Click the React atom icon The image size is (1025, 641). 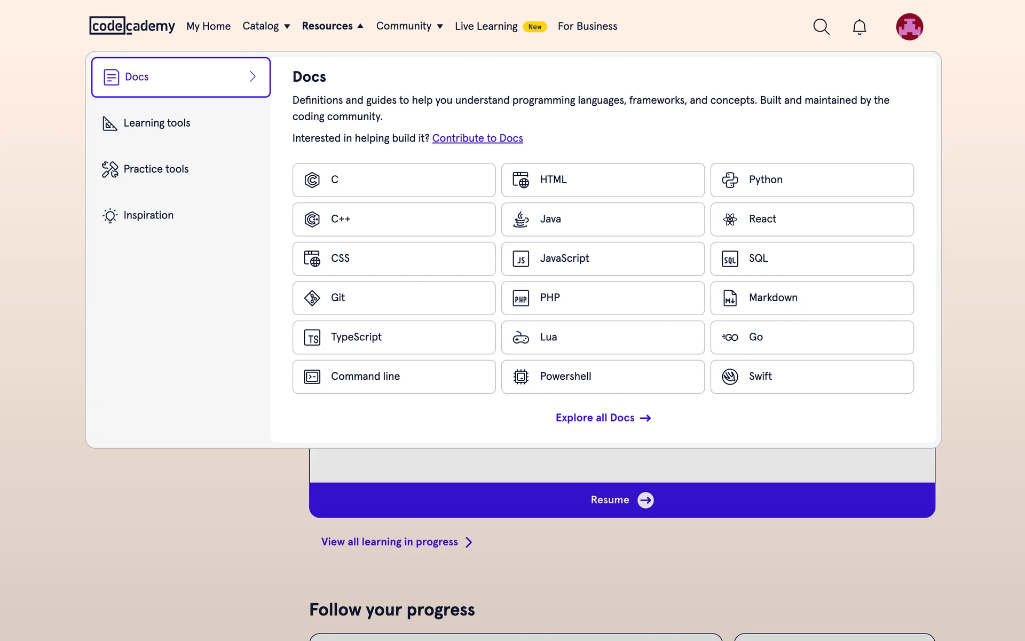point(730,219)
